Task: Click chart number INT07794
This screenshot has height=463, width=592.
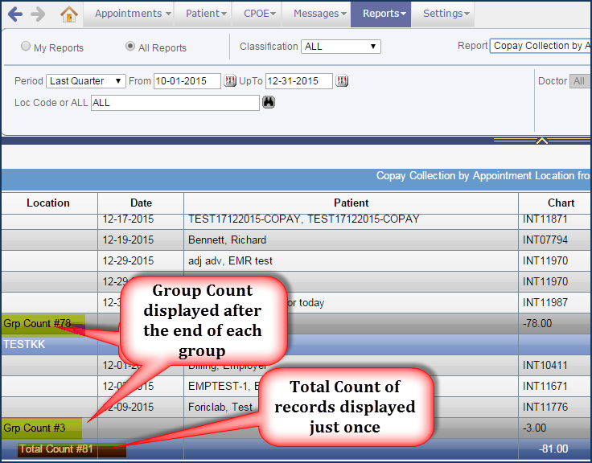Action: click(545, 240)
